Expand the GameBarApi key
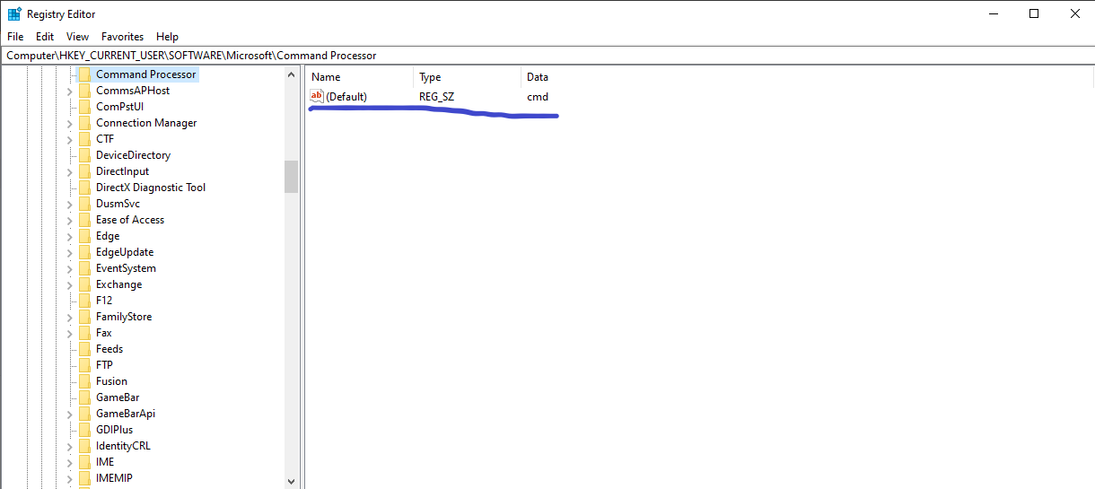 point(69,414)
